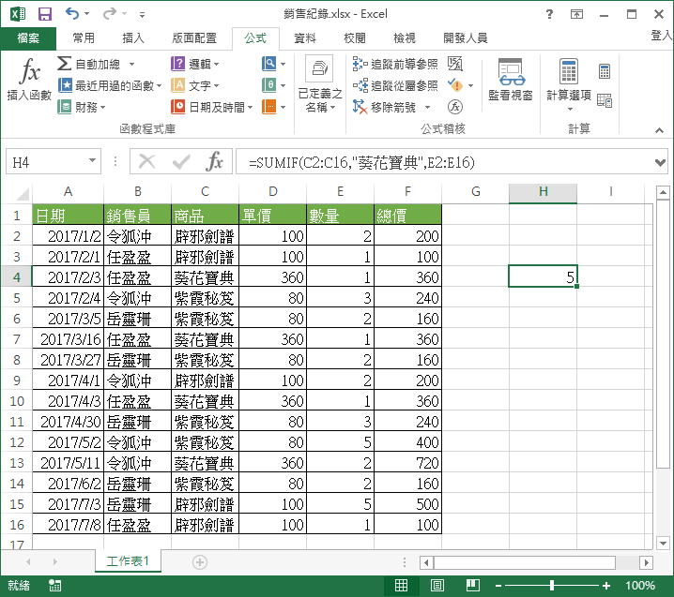
Task: Open Excel Help question mark
Action: pyautogui.click(x=549, y=14)
